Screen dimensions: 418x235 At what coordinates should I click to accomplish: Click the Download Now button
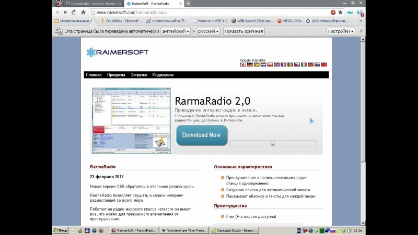[202, 135]
